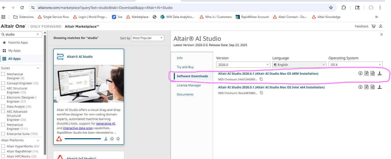
Task: Download the Mac OS ARM installation
Action: click(380, 73)
